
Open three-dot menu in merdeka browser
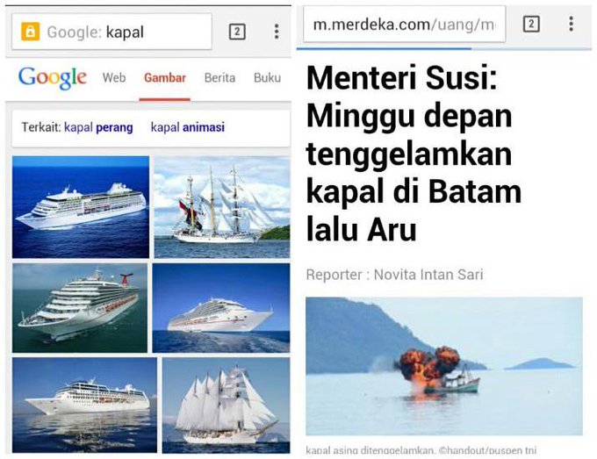coord(572,24)
